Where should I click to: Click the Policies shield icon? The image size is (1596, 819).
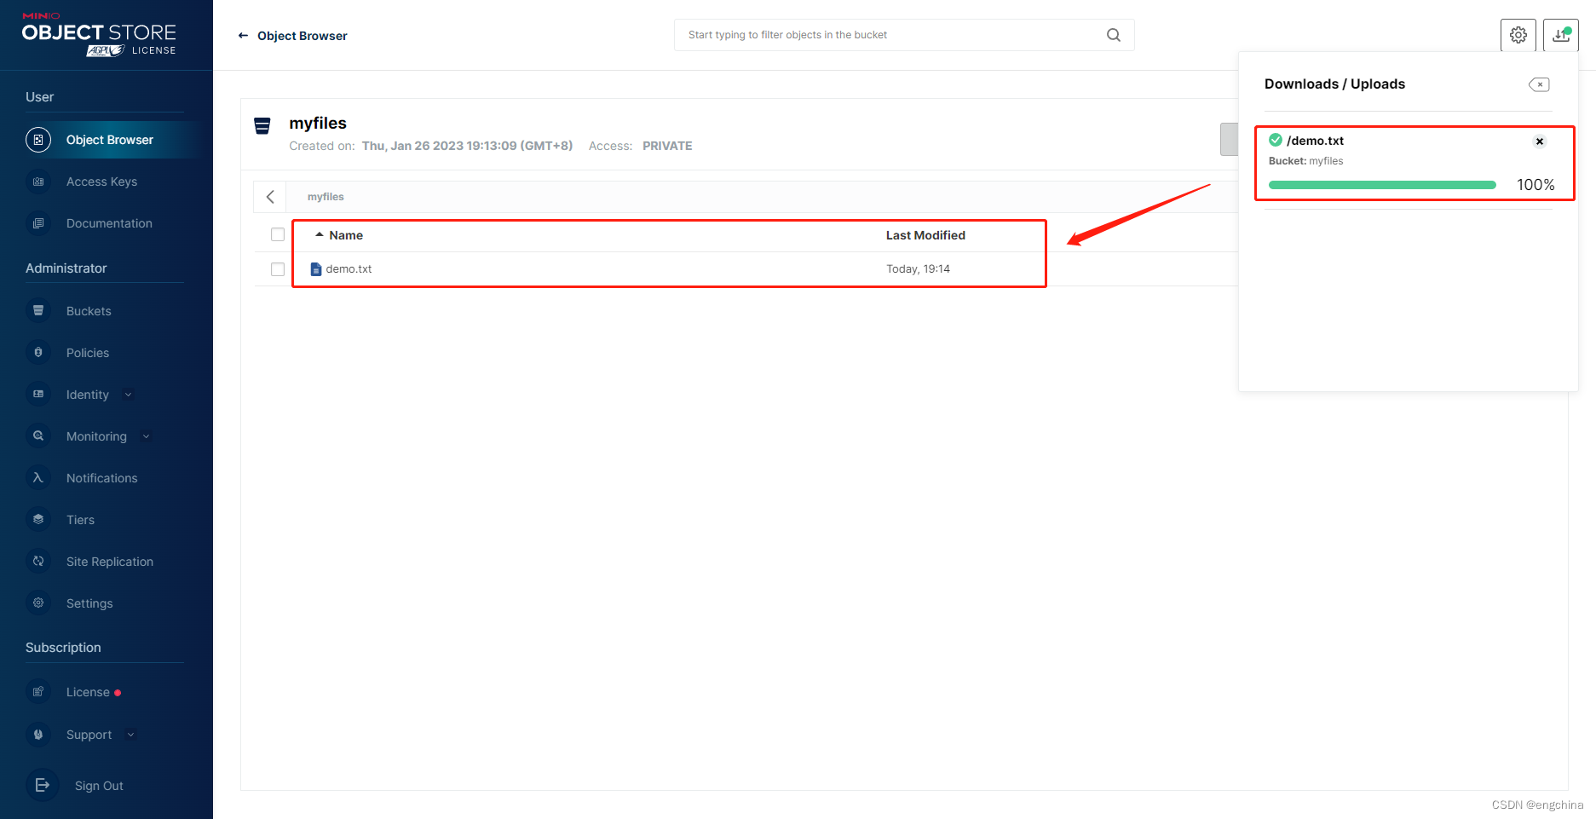tap(38, 353)
